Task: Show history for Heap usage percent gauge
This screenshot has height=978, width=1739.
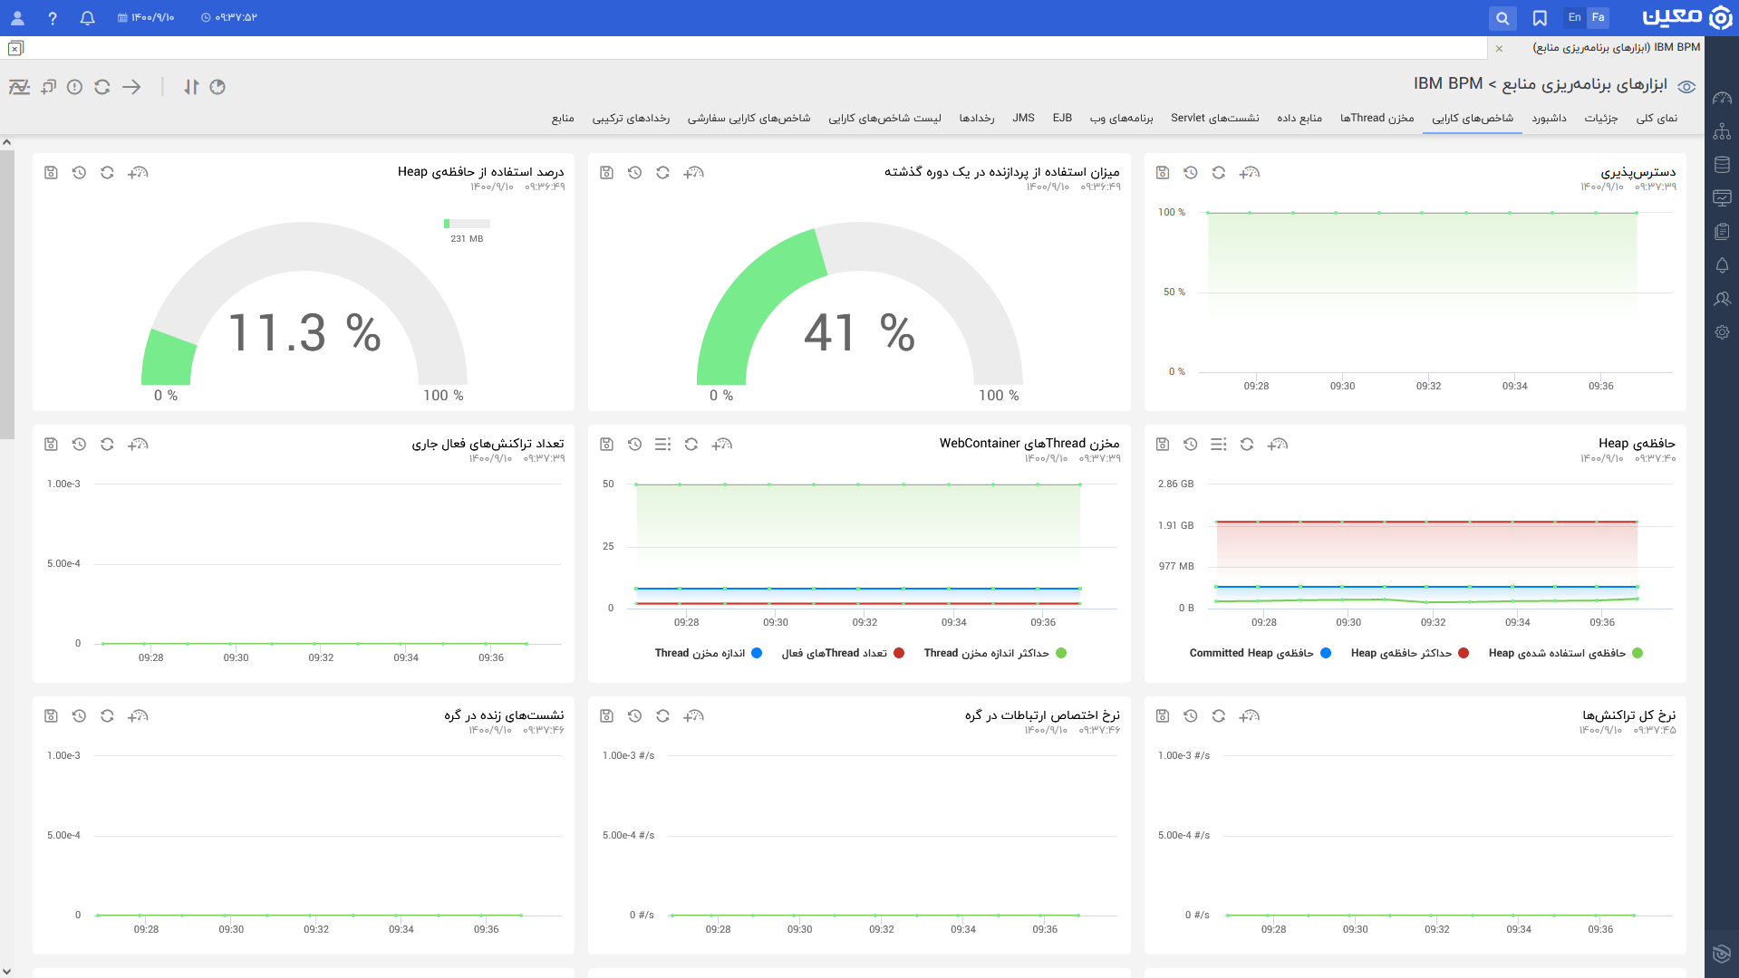Action: click(x=79, y=172)
